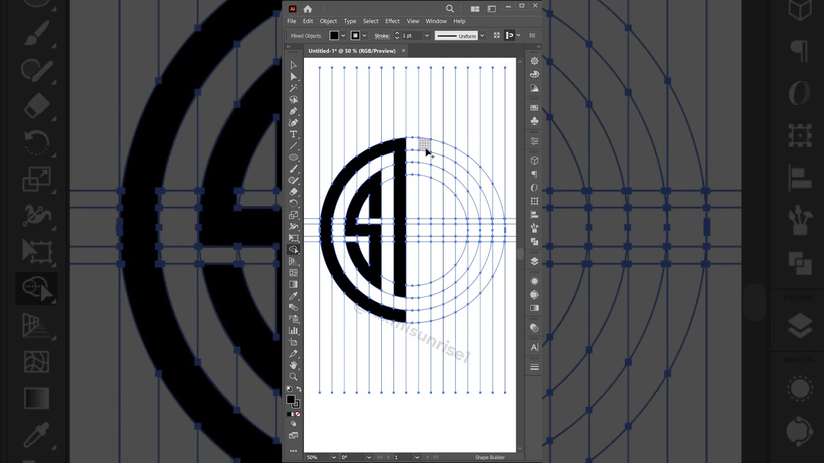Select the Blend tool

(294, 307)
